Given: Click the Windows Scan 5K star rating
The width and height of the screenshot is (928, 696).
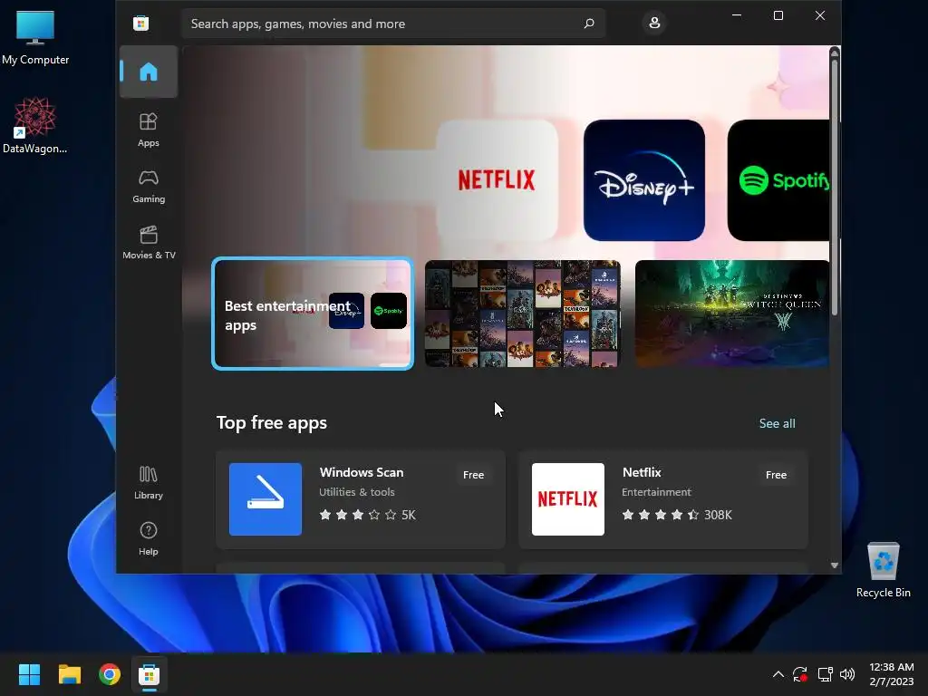Looking at the screenshot, I should tap(368, 515).
